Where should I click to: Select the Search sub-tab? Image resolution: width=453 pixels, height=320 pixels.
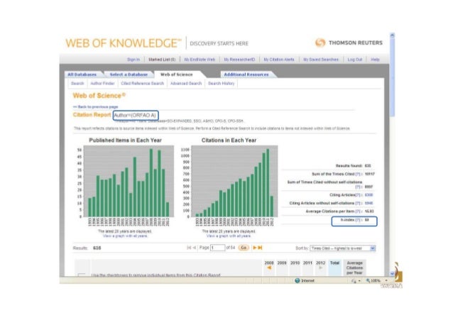(77, 83)
